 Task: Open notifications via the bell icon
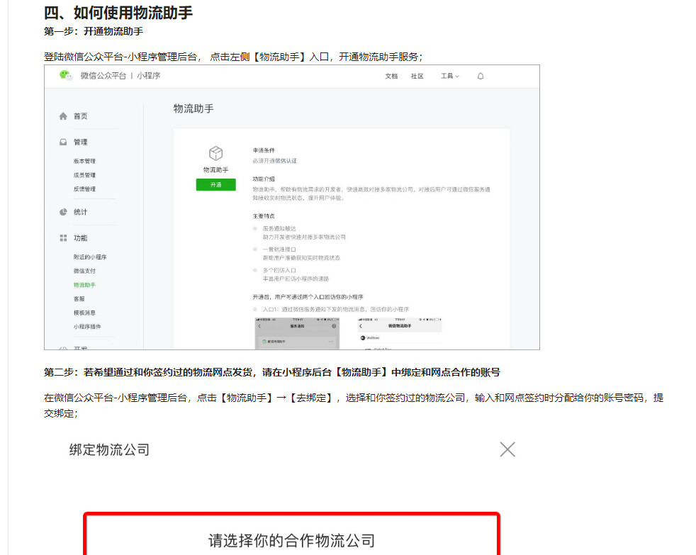pos(481,76)
